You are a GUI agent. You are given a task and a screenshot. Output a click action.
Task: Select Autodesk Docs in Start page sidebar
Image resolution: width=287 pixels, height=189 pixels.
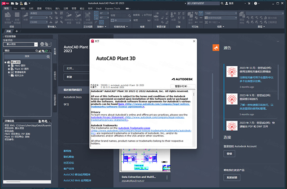(73, 97)
